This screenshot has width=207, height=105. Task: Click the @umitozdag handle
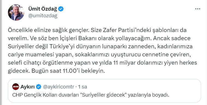tap(43, 16)
